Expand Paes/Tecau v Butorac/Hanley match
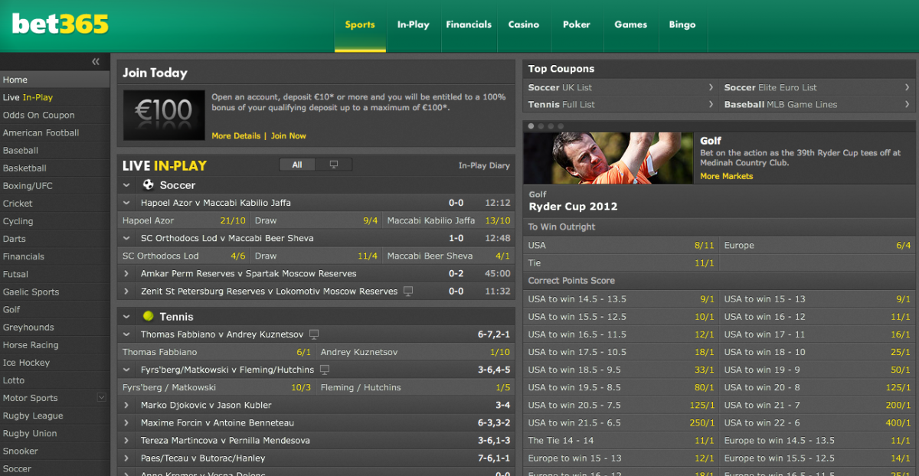The height and width of the screenshot is (476, 919). [x=126, y=458]
